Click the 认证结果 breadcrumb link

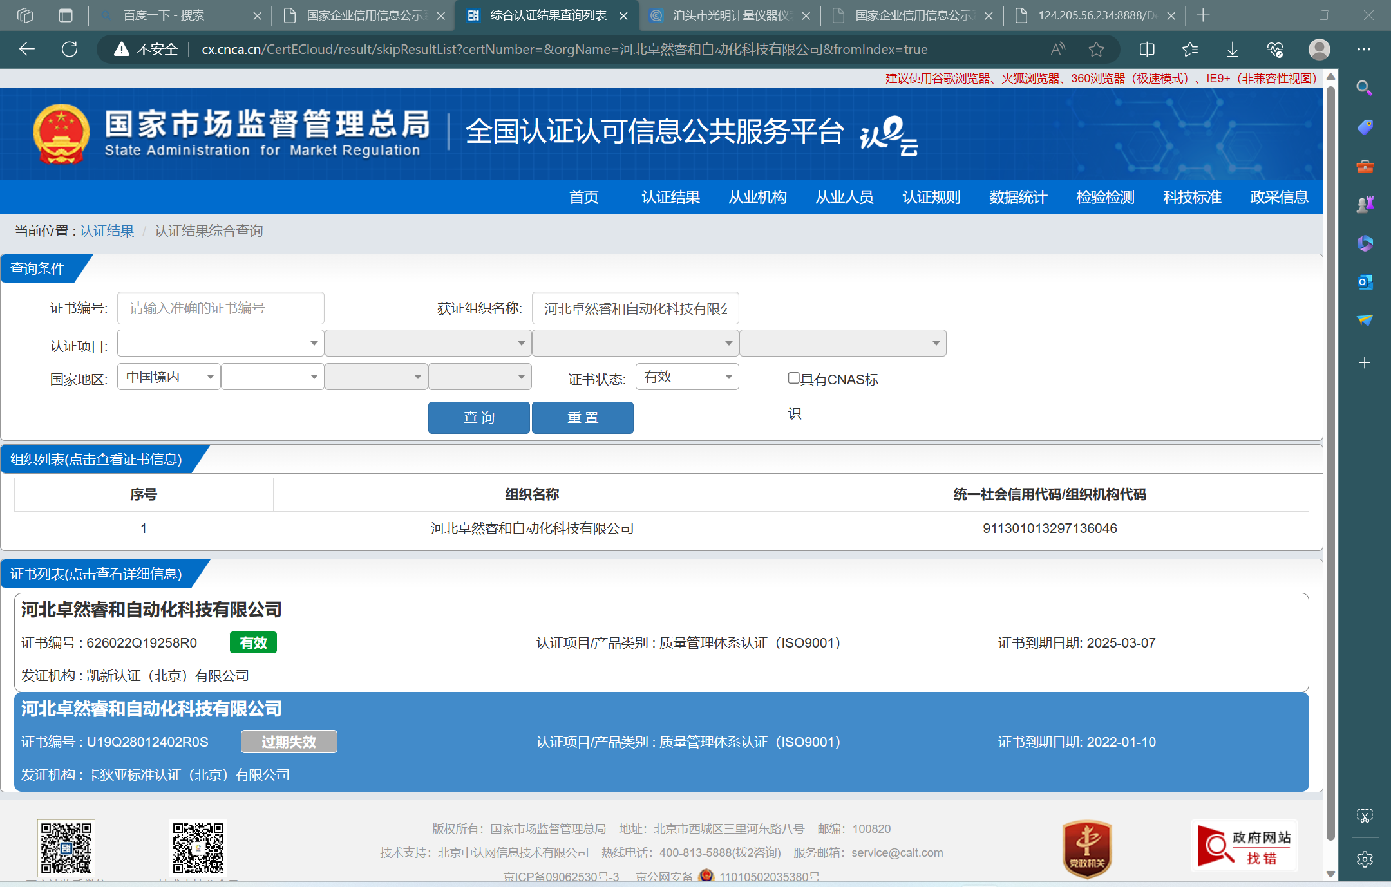[107, 231]
